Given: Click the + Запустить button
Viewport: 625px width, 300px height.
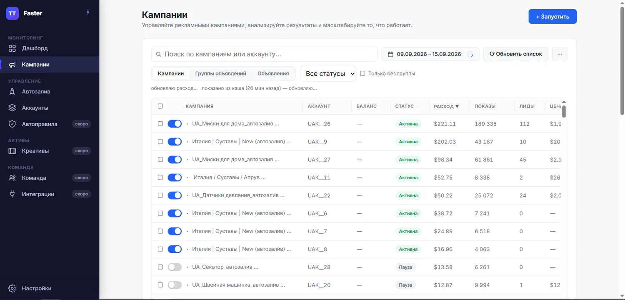Looking at the screenshot, I should pos(552,17).
